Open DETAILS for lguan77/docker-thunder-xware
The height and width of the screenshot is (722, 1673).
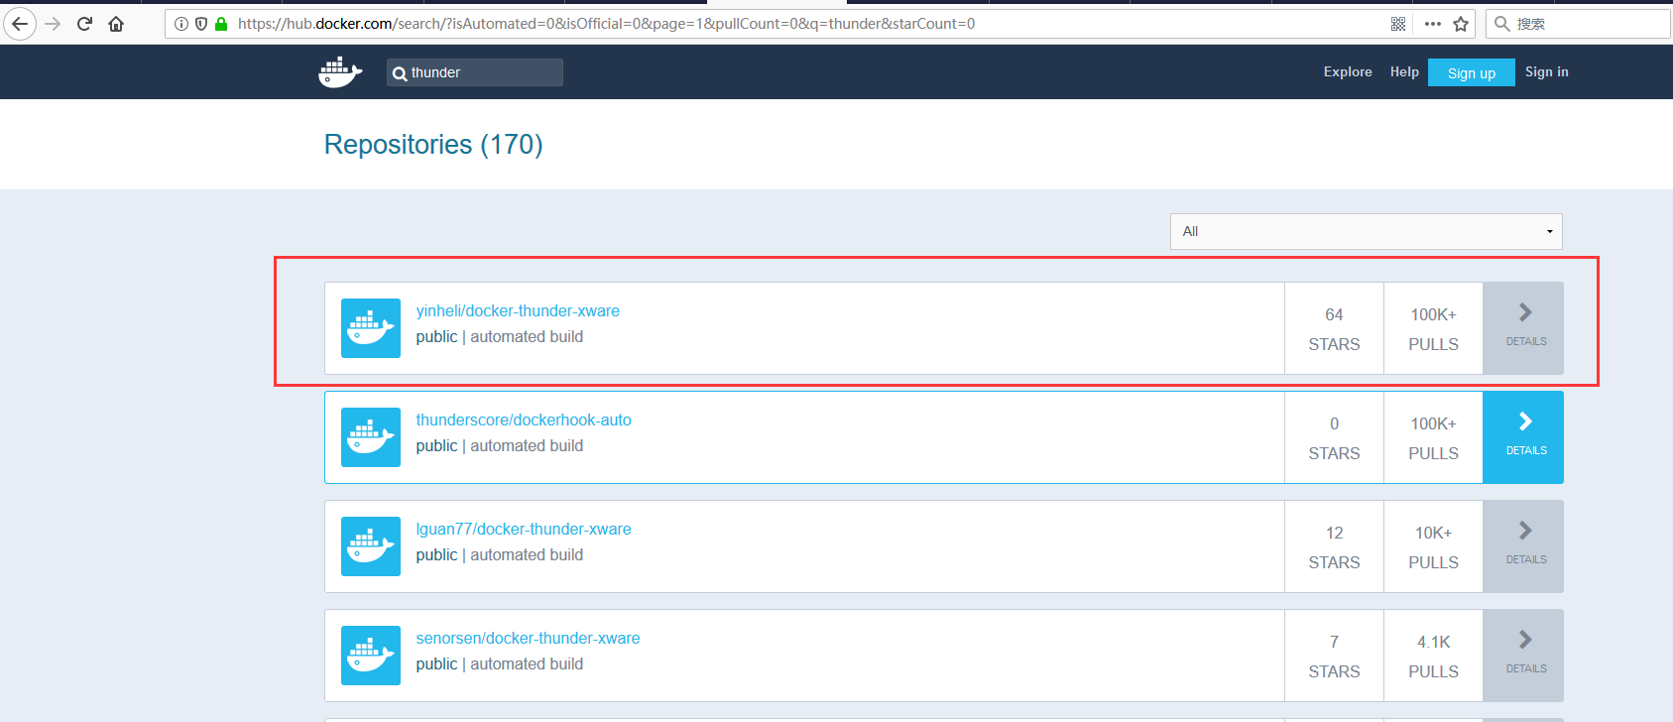1523,546
